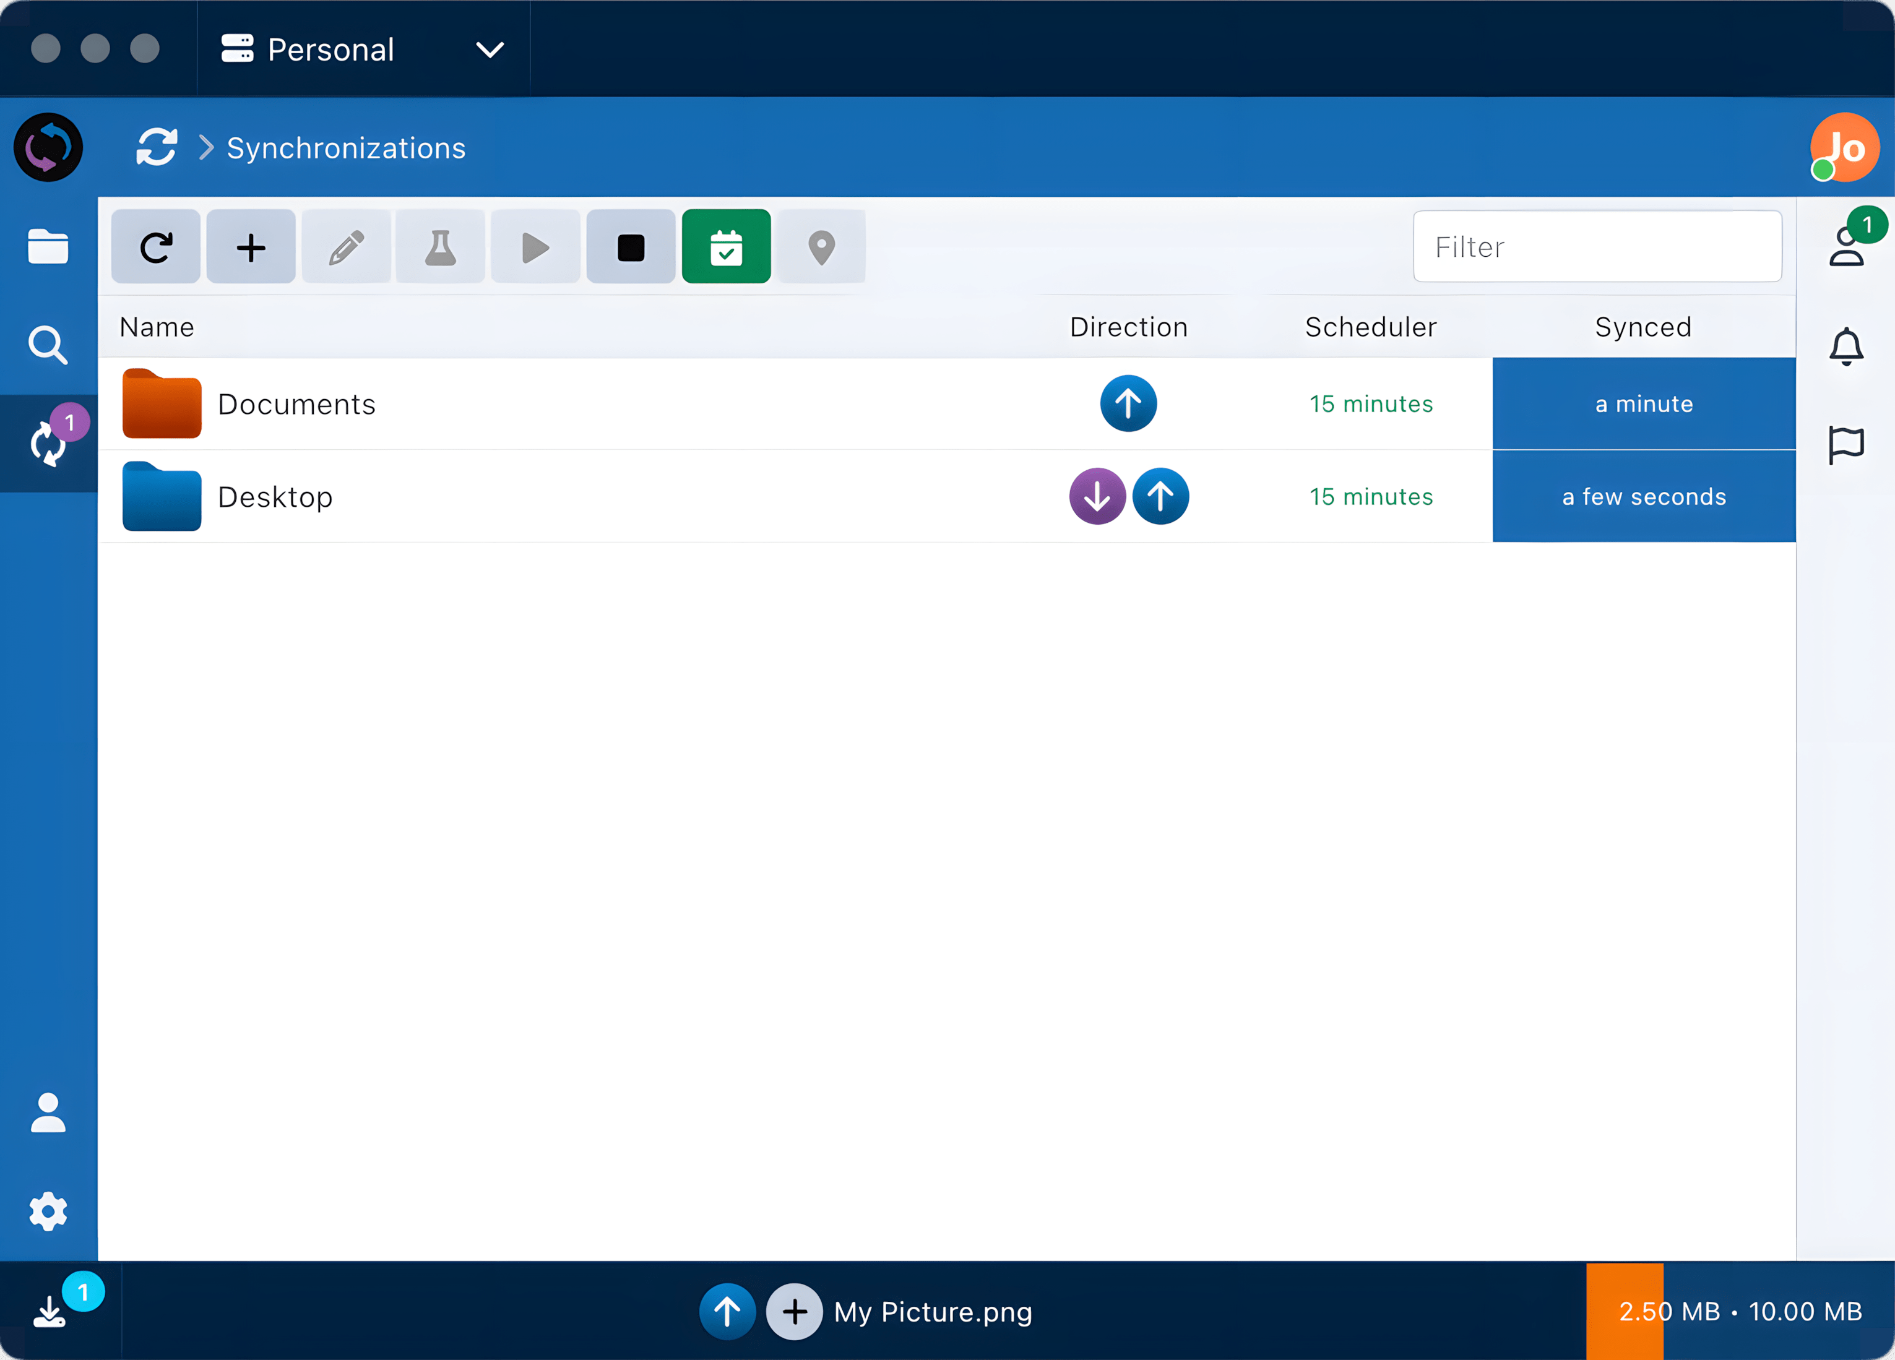Click the refresh synchronizations toolbar button
This screenshot has width=1895, height=1360.
tap(155, 247)
